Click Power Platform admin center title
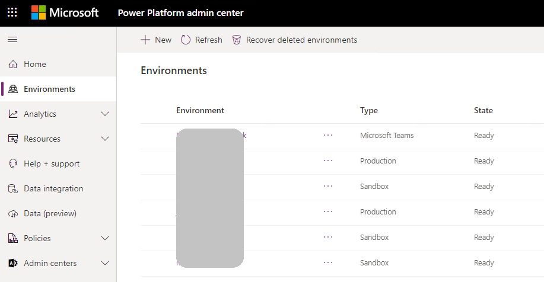Viewport: 544px width, 282px height. pos(180,13)
